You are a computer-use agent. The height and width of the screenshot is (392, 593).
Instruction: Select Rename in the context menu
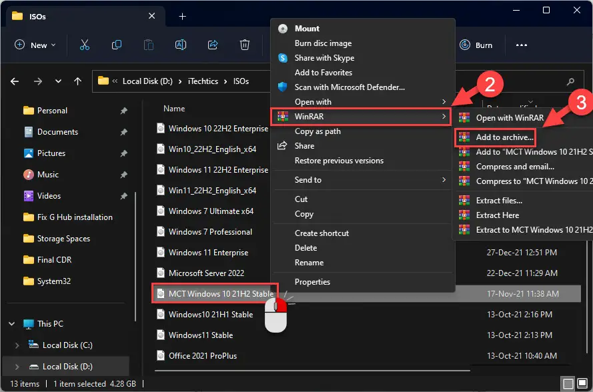click(363, 263)
